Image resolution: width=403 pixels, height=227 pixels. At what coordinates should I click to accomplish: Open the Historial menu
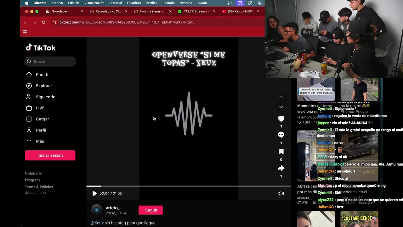pos(116,3)
